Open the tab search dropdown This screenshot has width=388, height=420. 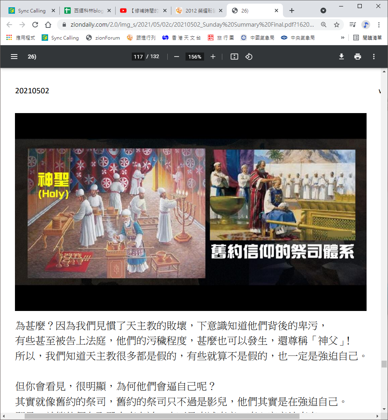pos(323,10)
